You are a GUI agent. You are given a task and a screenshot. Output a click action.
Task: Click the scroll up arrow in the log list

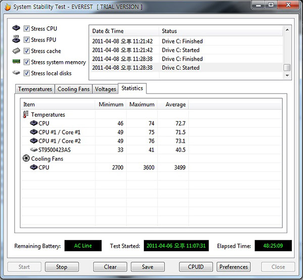pyautogui.click(x=287, y=30)
